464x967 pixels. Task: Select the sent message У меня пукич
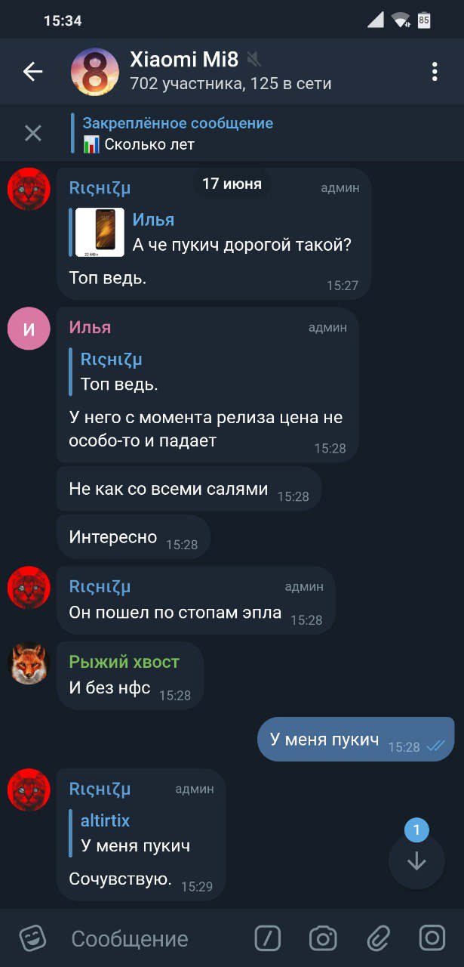pyautogui.click(x=356, y=739)
